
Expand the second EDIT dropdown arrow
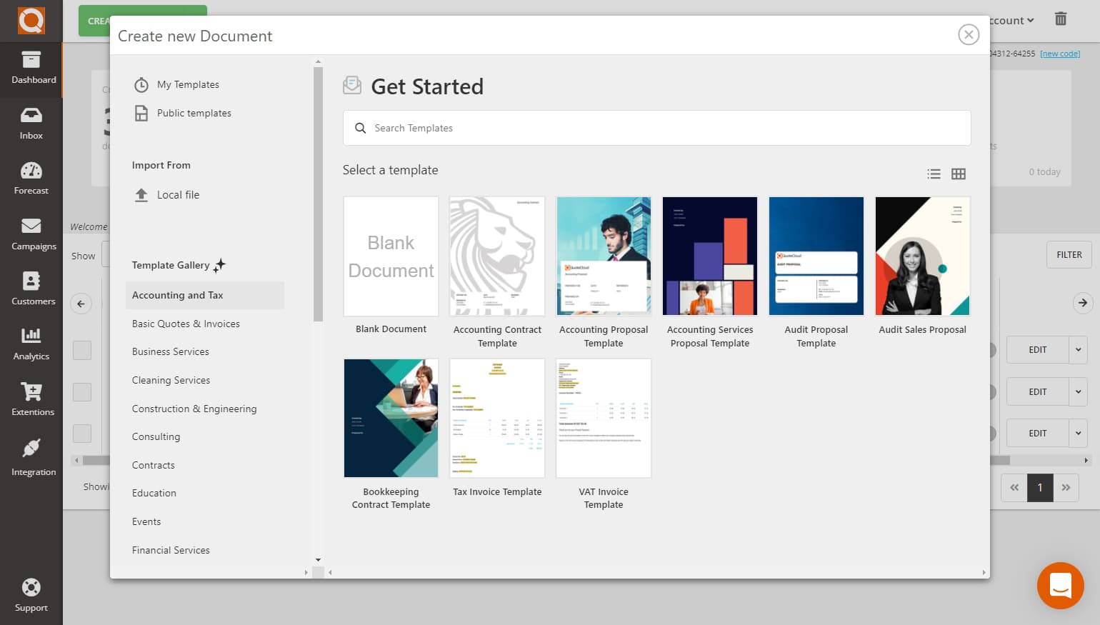click(1079, 392)
